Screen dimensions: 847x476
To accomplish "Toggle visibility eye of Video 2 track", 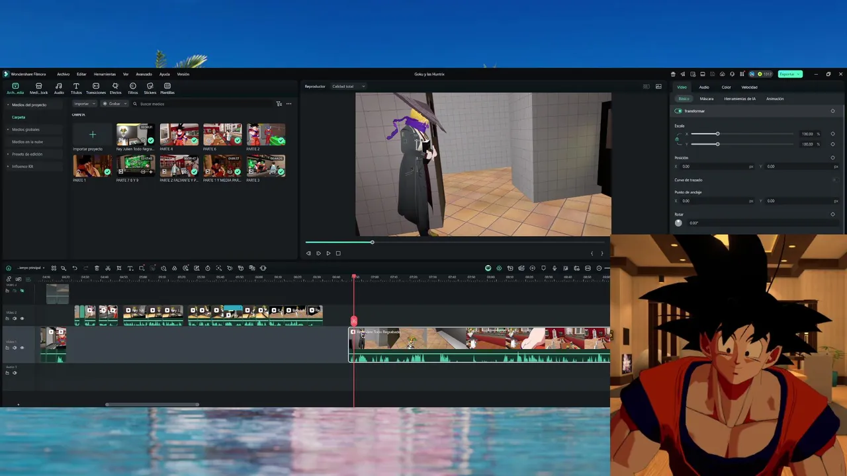I will [x=22, y=319].
